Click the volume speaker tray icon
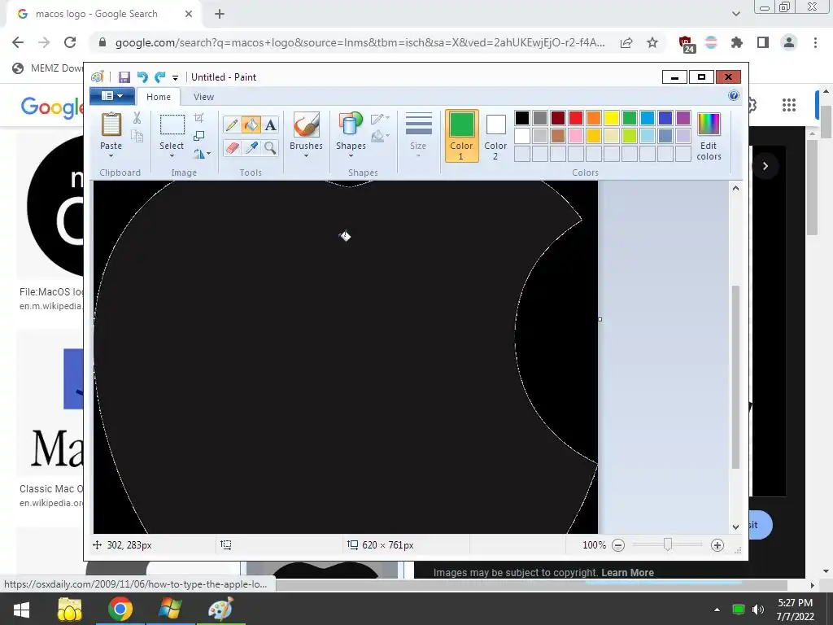This screenshot has height=625, width=833. coord(758,610)
